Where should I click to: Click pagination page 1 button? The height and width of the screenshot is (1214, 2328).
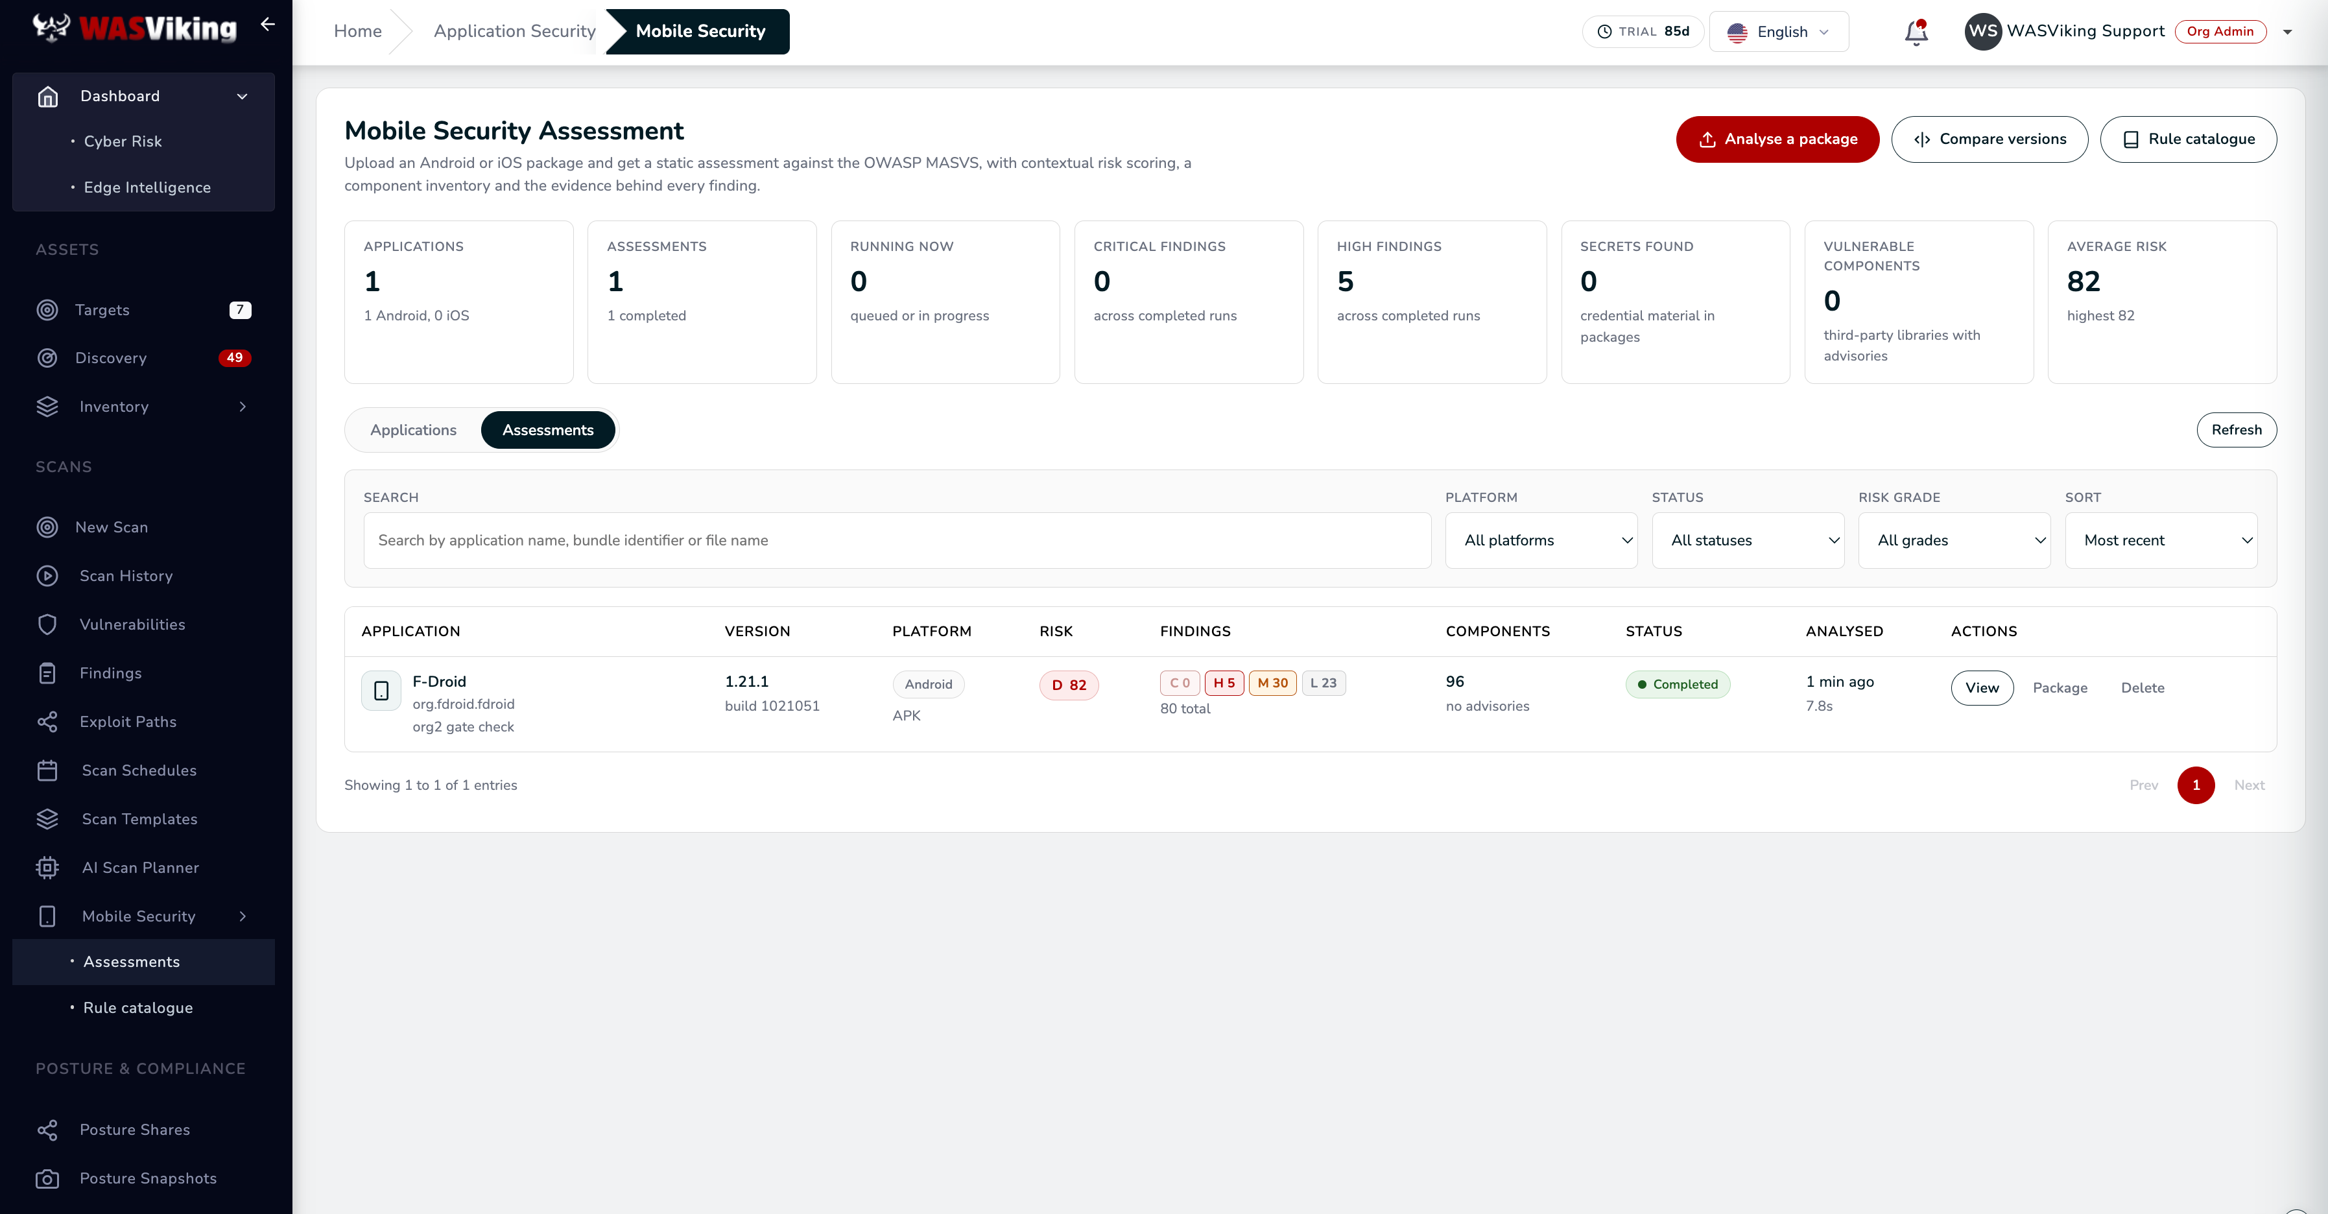click(x=2195, y=785)
